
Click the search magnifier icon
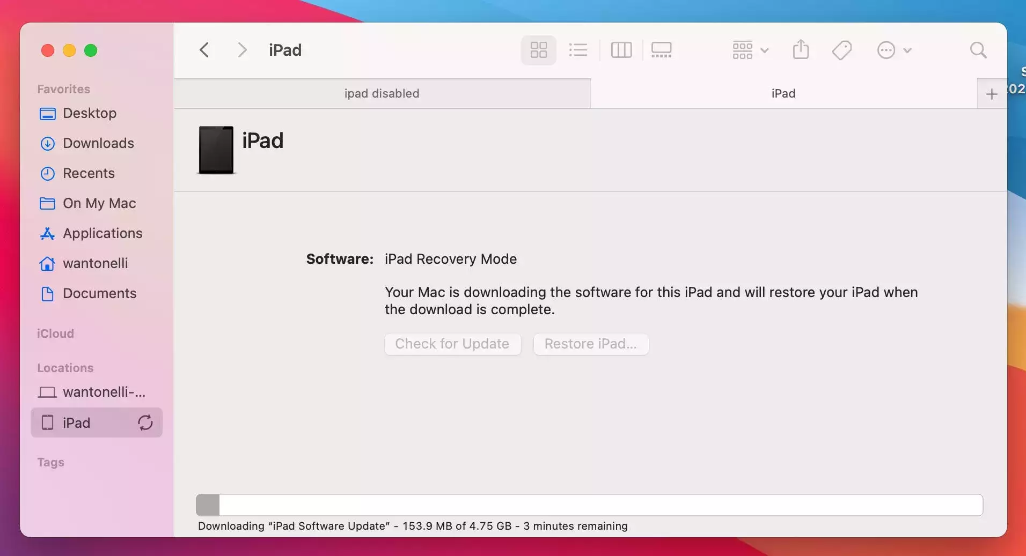pyautogui.click(x=978, y=50)
